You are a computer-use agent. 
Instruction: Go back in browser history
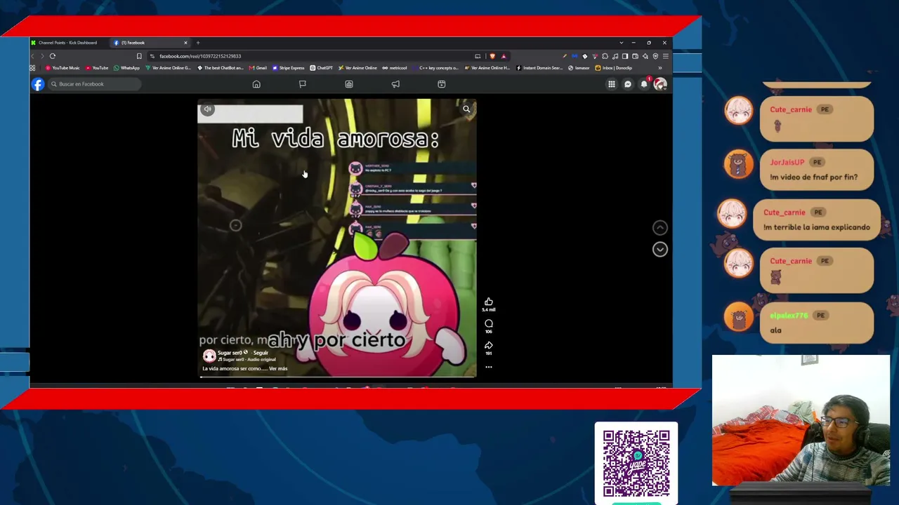tap(32, 56)
